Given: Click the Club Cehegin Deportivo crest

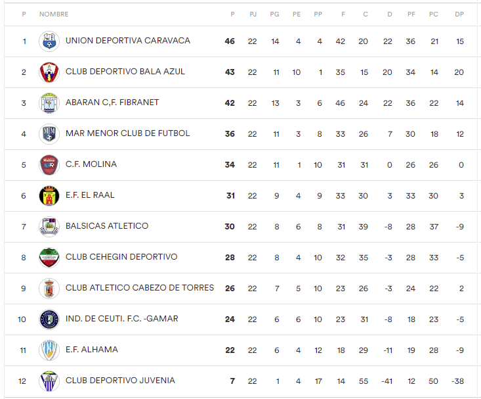Looking at the screenshot, I should [49, 258].
